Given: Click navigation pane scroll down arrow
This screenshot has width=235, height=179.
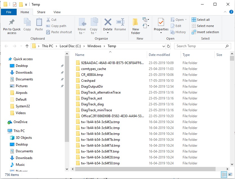Looking at the screenshot, I should [x=67, y=169].
